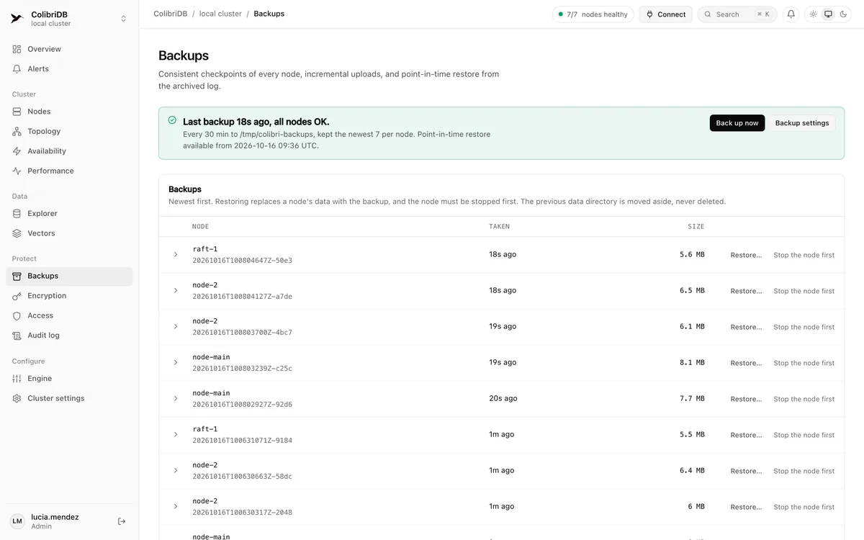
Task: Click the Nodes server icon
Action: pyautogui.click(x=17, y=112)
